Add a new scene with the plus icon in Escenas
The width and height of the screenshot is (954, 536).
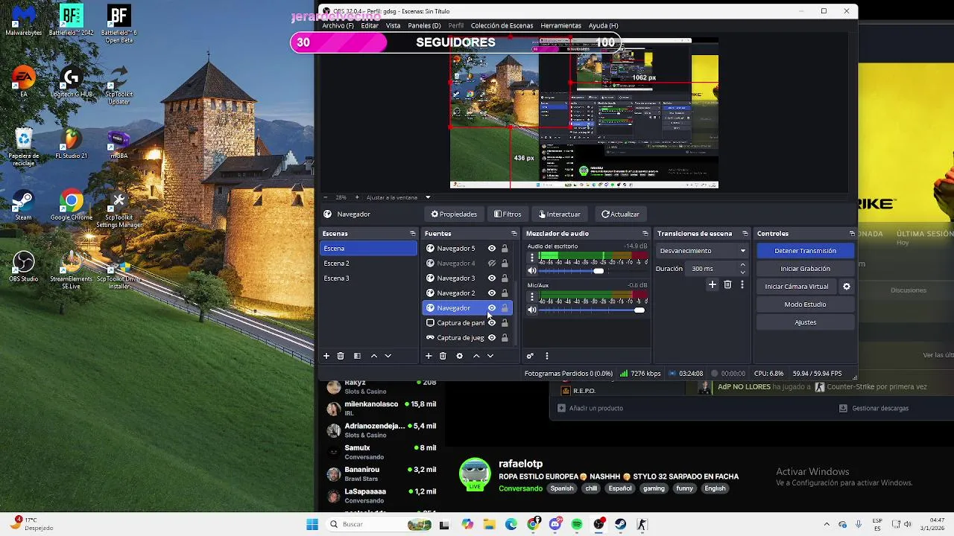pos(326,356)
